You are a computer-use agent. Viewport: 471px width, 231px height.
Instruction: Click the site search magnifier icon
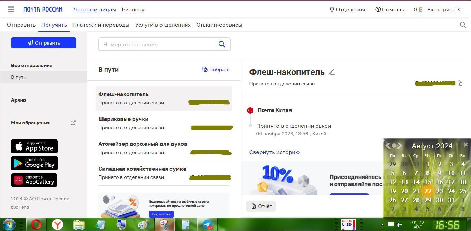click(463, 25)
